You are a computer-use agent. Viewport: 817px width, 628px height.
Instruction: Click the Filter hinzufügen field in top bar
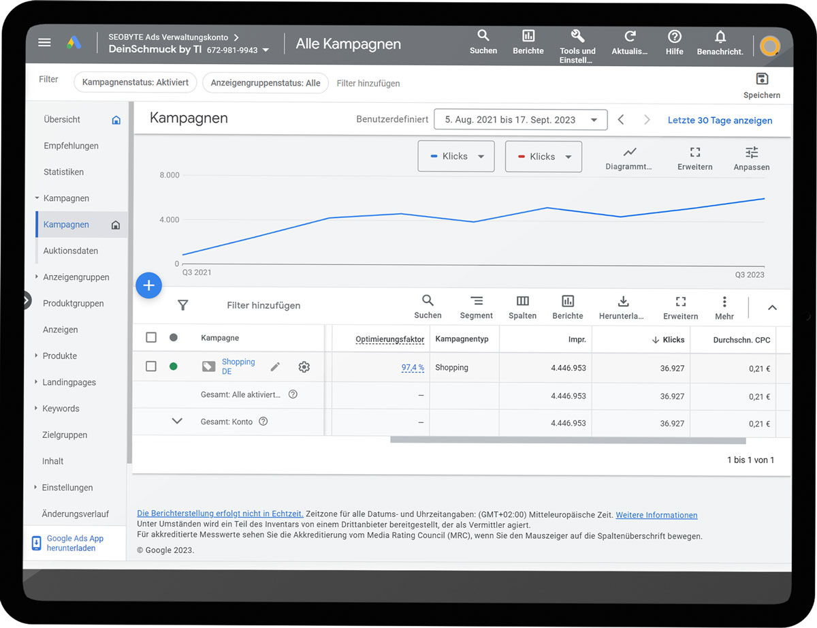pyautogui.click(x=368, y=83)
